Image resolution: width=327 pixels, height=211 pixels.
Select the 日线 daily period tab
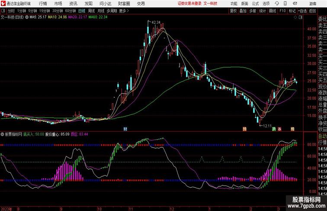click(x=82, y=11)
